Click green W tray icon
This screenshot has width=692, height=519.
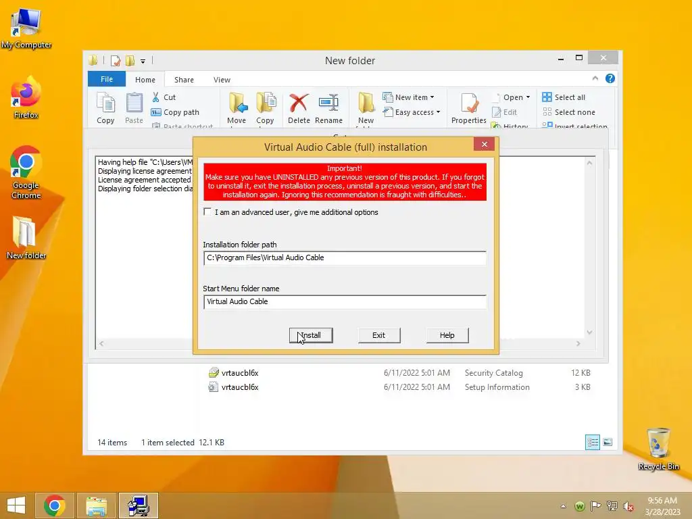pyautogui.click(x=580, y=506)
